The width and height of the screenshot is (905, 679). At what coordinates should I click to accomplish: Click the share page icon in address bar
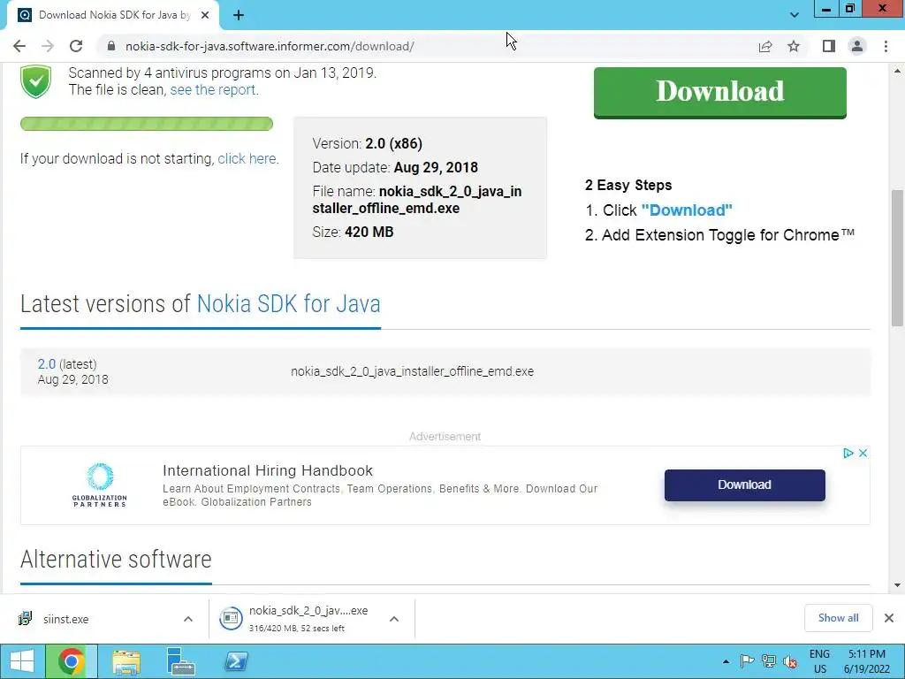765,46
